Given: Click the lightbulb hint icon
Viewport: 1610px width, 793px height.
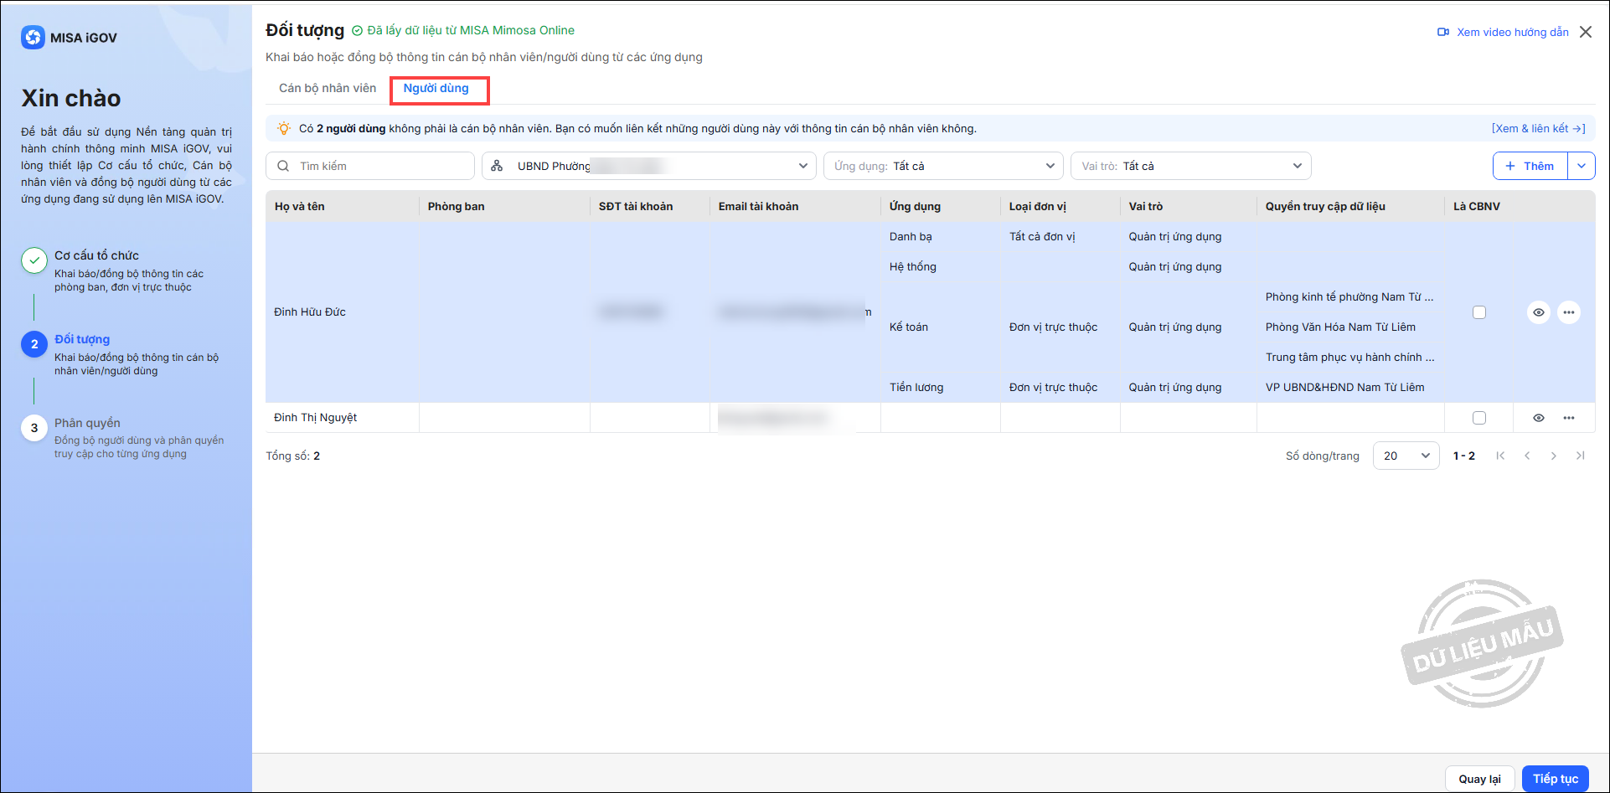Looking at the screenshot, I should point(284,128).
